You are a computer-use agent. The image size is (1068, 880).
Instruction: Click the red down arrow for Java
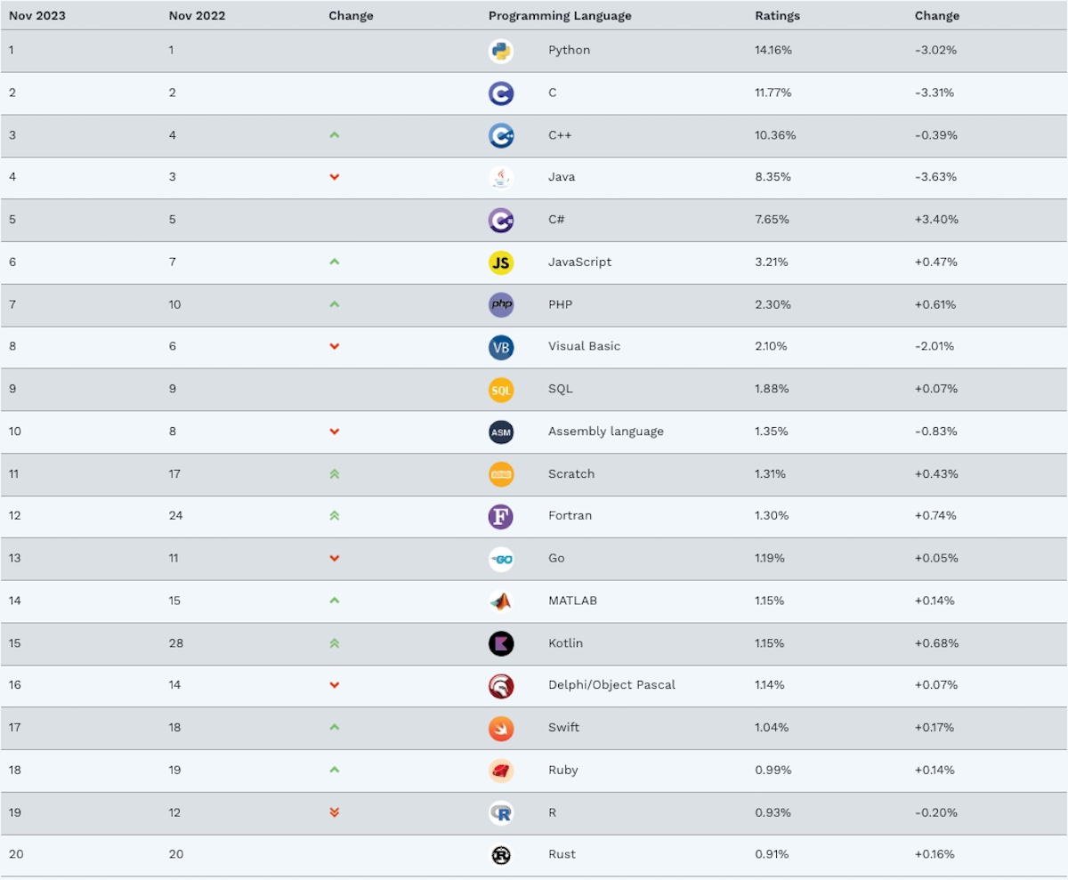tap(335, 177)
